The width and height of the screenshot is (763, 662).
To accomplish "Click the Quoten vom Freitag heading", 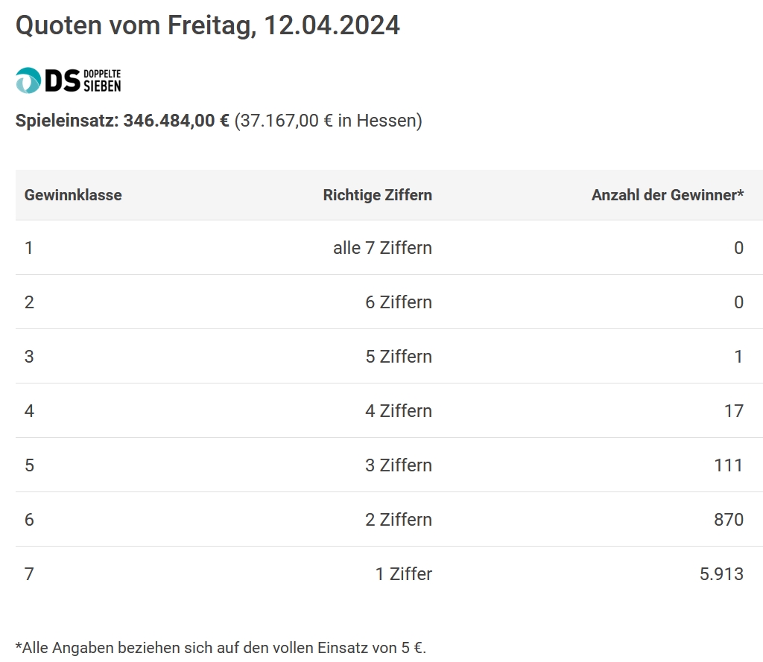I will tap(208, 25).
